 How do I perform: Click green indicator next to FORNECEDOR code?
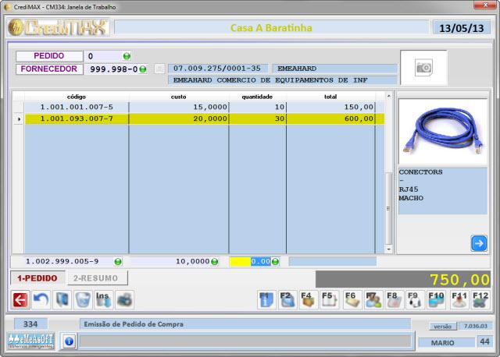(143, 69)
